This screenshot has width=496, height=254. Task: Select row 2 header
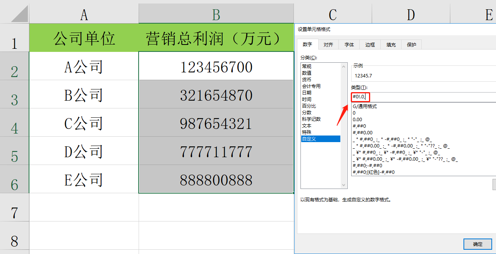(x=14, y=66)
